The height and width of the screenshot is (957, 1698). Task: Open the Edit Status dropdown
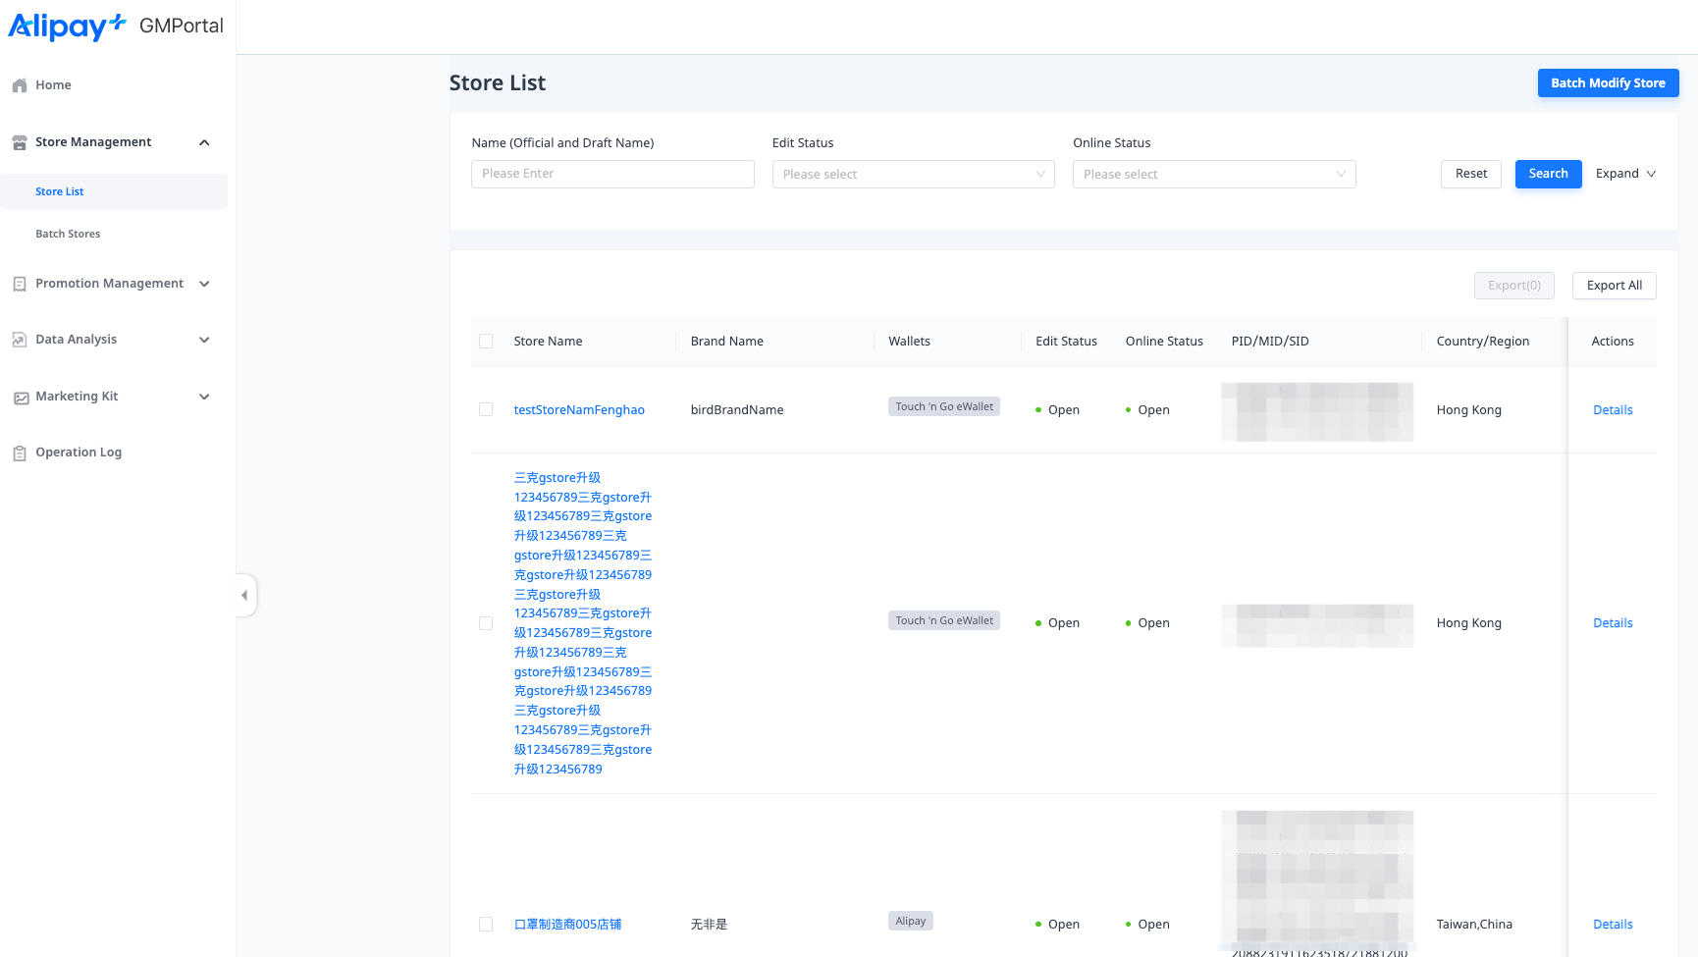click(x=913, y=174)
